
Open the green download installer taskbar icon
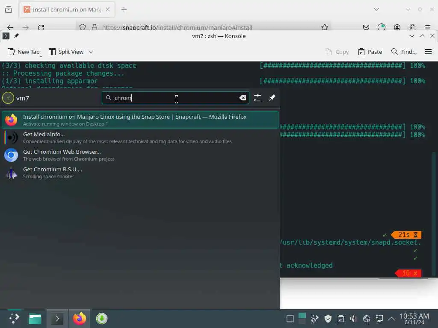tap(102, 319)
